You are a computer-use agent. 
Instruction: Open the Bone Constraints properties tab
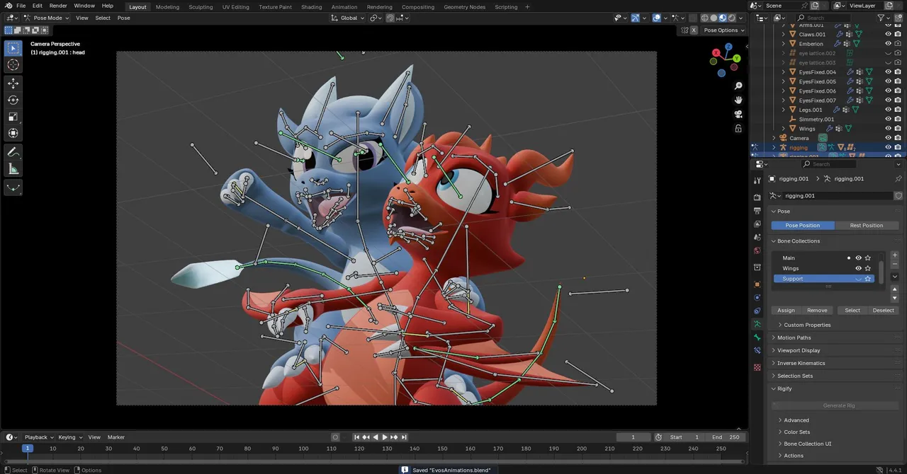[757, 351]
